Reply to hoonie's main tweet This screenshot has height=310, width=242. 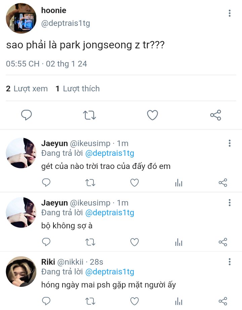point(27,115)
